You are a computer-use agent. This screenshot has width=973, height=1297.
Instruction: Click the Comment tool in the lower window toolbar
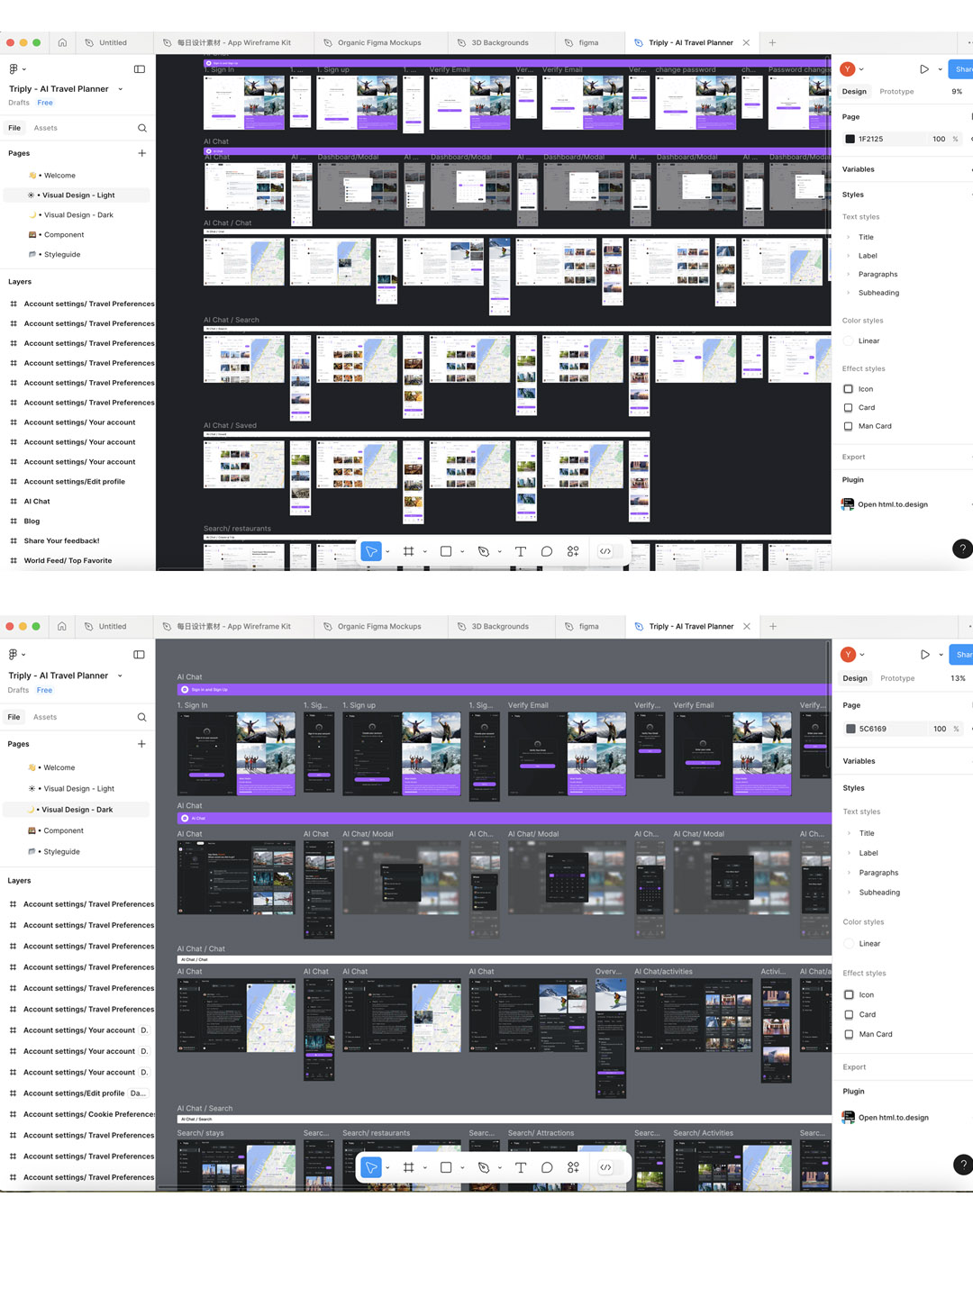pyautogui.click(x=547, y=1167)
